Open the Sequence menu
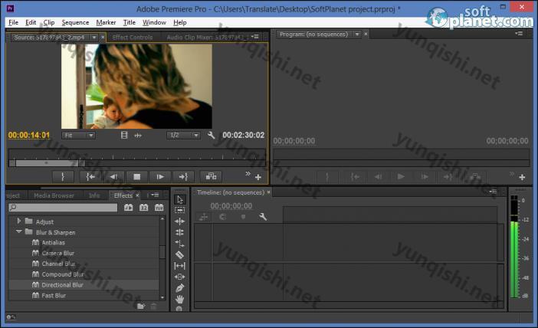The width and height of the screenshot is (538, 328). tap(75, 22)
